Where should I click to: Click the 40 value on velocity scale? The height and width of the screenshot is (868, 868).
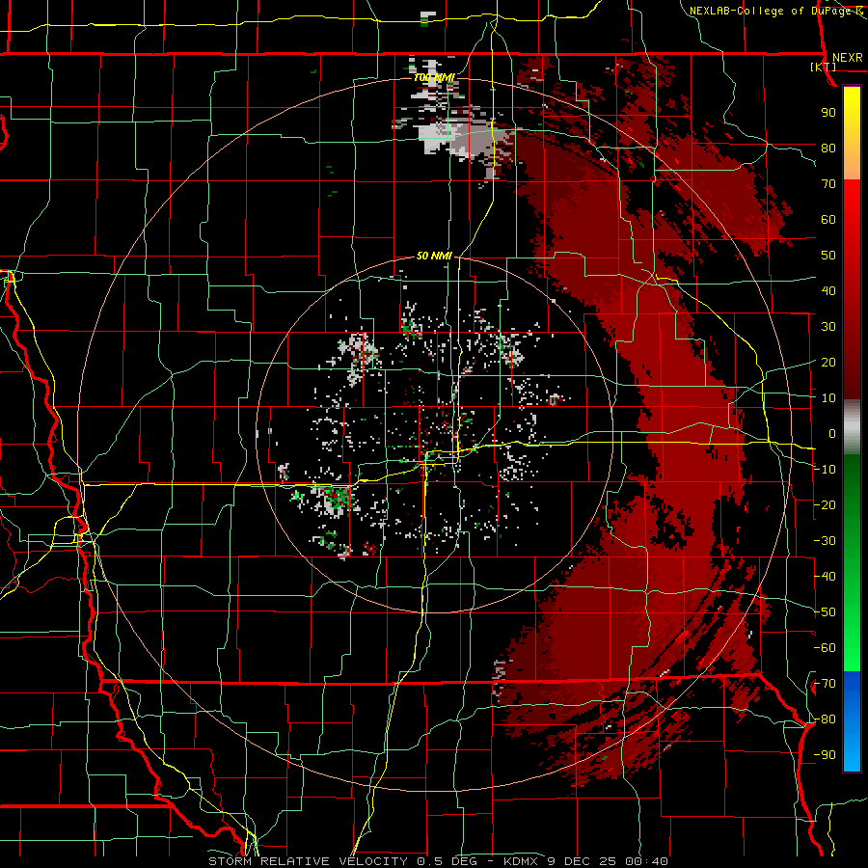pyautogui.click(x=828, y=290)
